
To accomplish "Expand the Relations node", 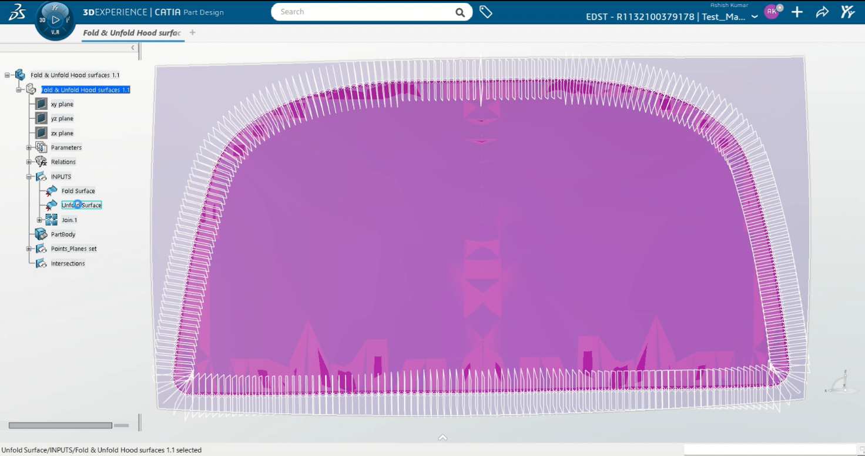I will click(x=29, y=162).
